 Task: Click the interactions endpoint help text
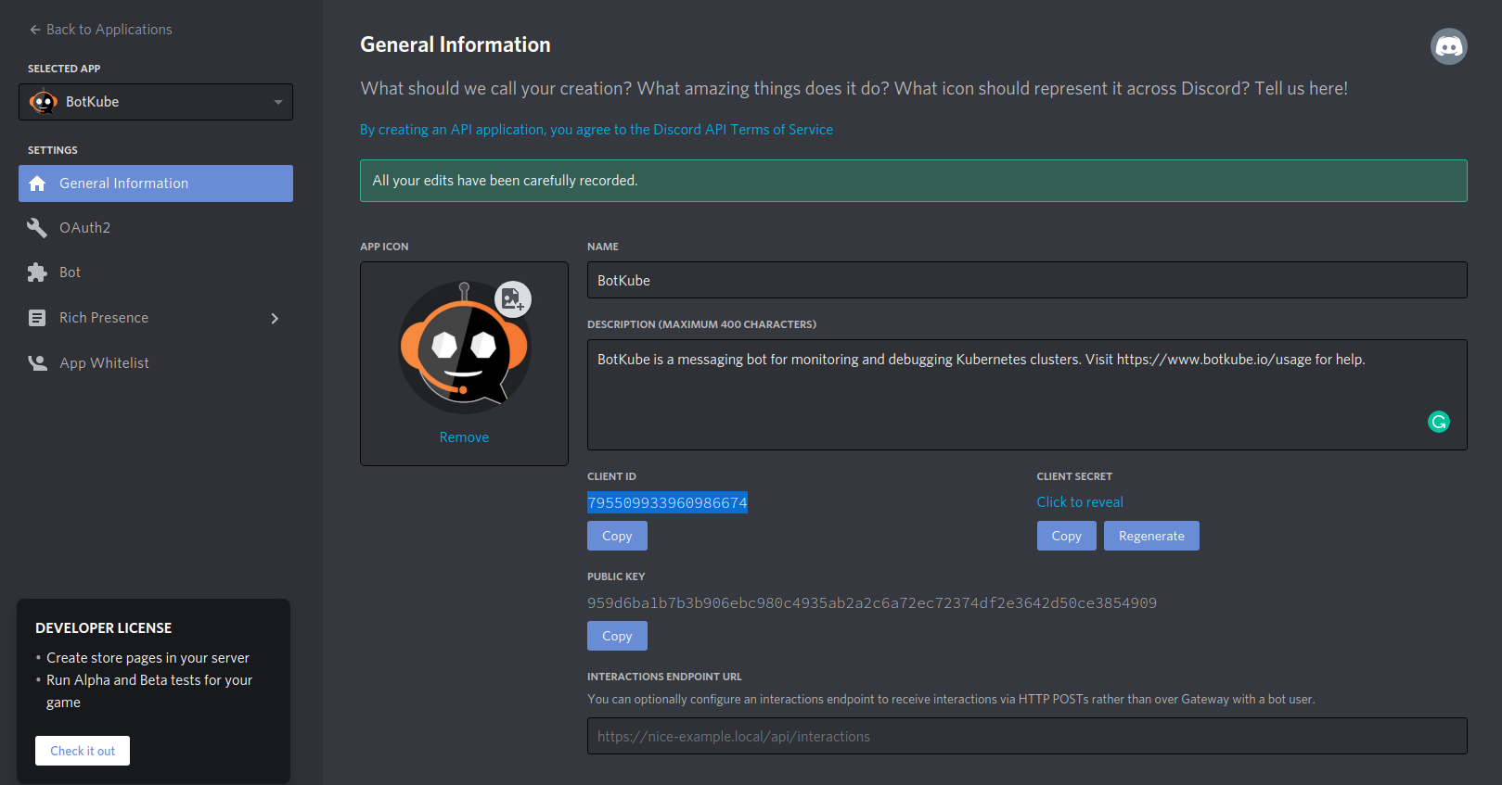[x=951, y=700]
